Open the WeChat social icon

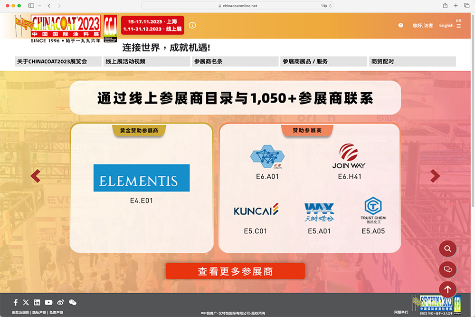pyautogui.click(x=73, y=302)
